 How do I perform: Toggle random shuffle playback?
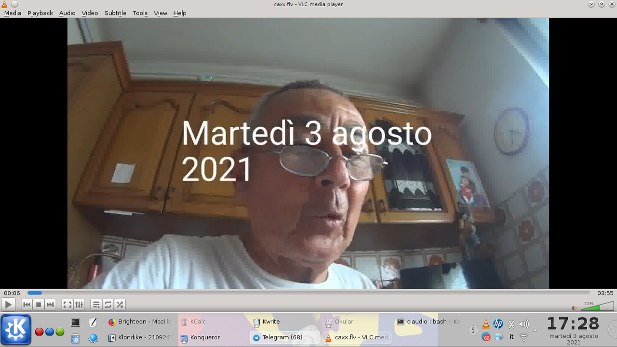pos(120,305)
